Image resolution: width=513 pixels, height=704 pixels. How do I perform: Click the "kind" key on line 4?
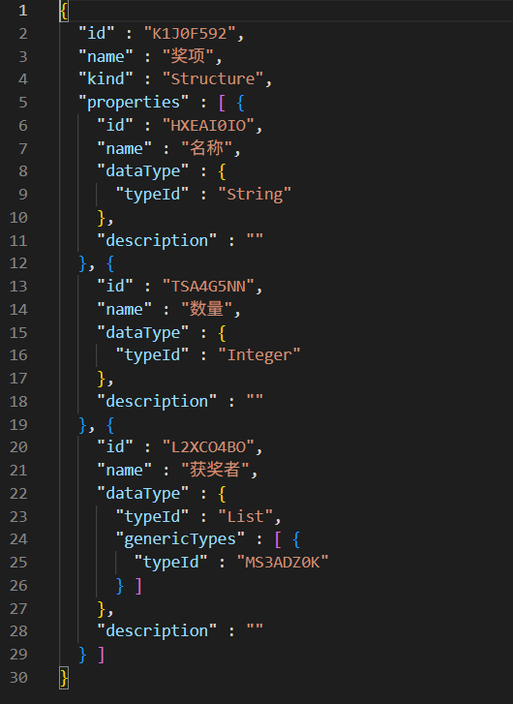pyautogui.click(x=106, y=79)
